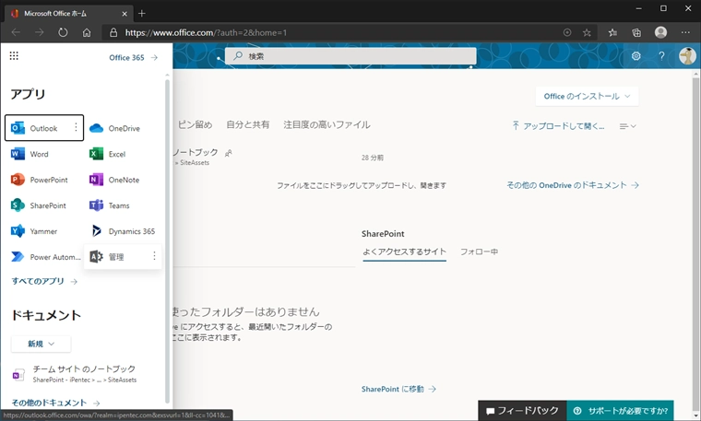The image size is (701, 421).
Task: Follow SharePoint に移動 link
Action: click(398, 390)
